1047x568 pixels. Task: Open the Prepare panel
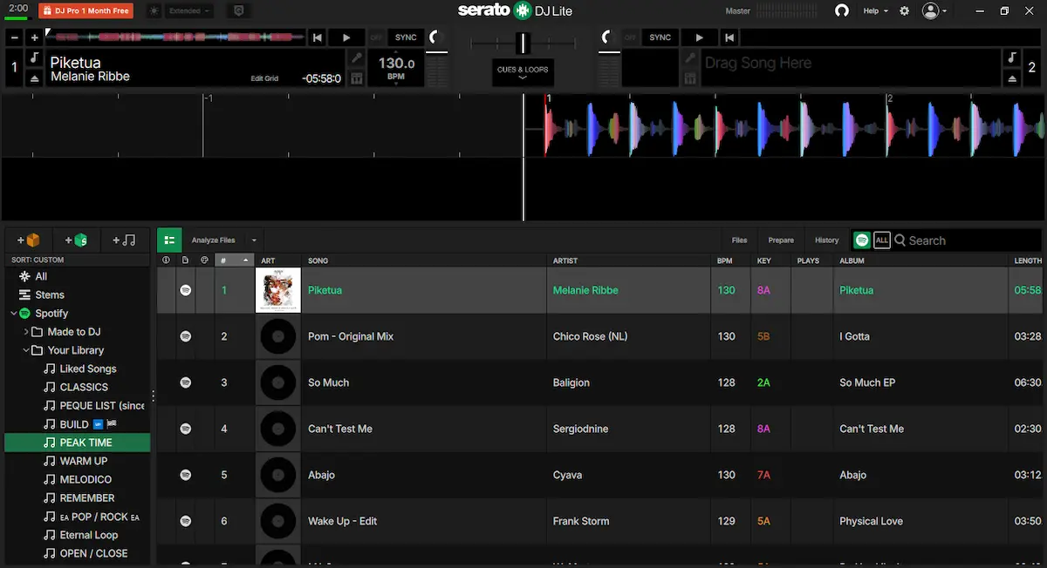click(x=781, y=240)
